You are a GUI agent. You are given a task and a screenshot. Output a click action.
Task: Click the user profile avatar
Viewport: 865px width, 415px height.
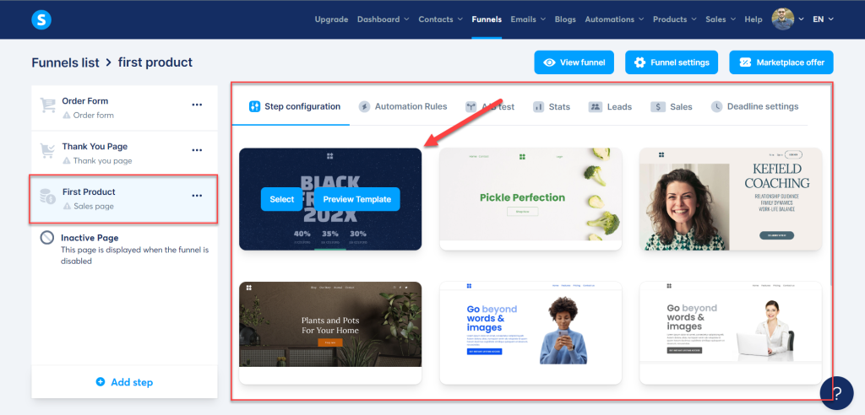(x=783, y=19)
